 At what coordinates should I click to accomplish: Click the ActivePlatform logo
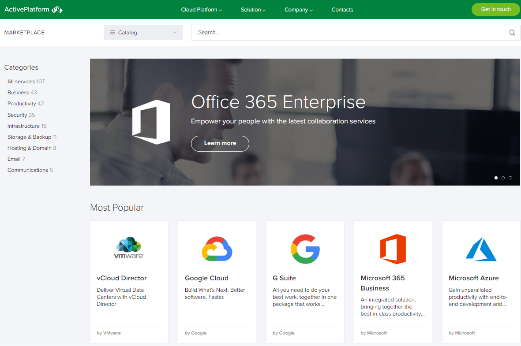(33, 10)
